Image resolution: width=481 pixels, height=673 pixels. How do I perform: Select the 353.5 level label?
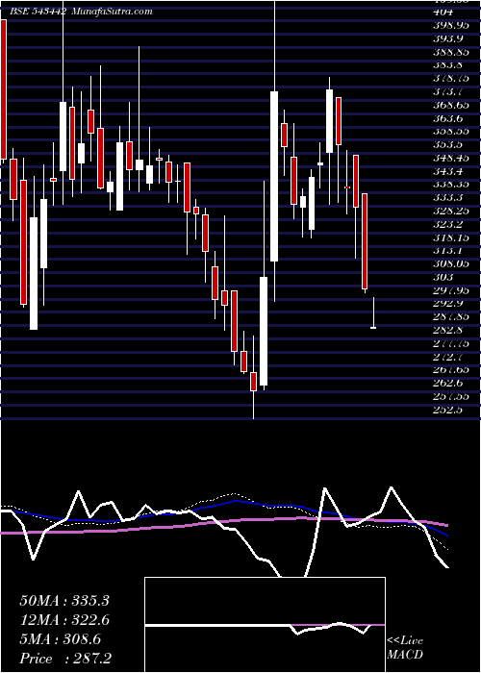pos(448,144)
